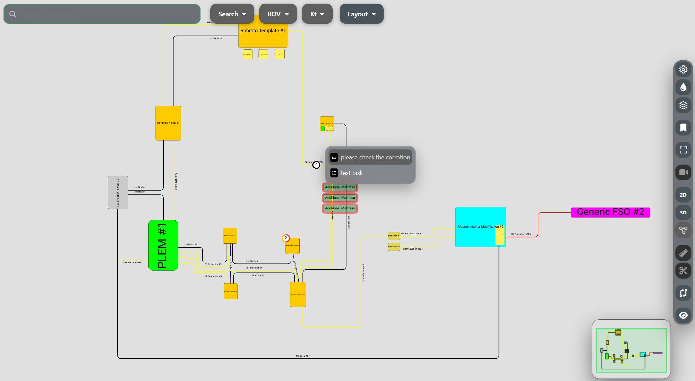Viewport: 695px width, 381px height.
Task: Click the first Additional Mattress item
Action: pos(340,187)
